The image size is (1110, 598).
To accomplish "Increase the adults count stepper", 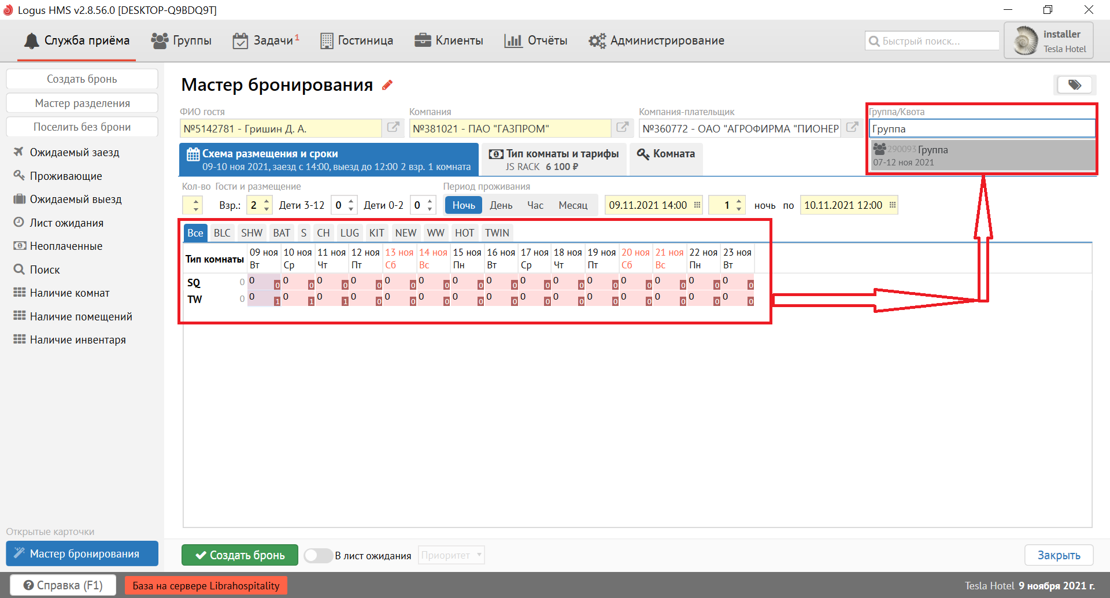I will (x=267, y=201).
